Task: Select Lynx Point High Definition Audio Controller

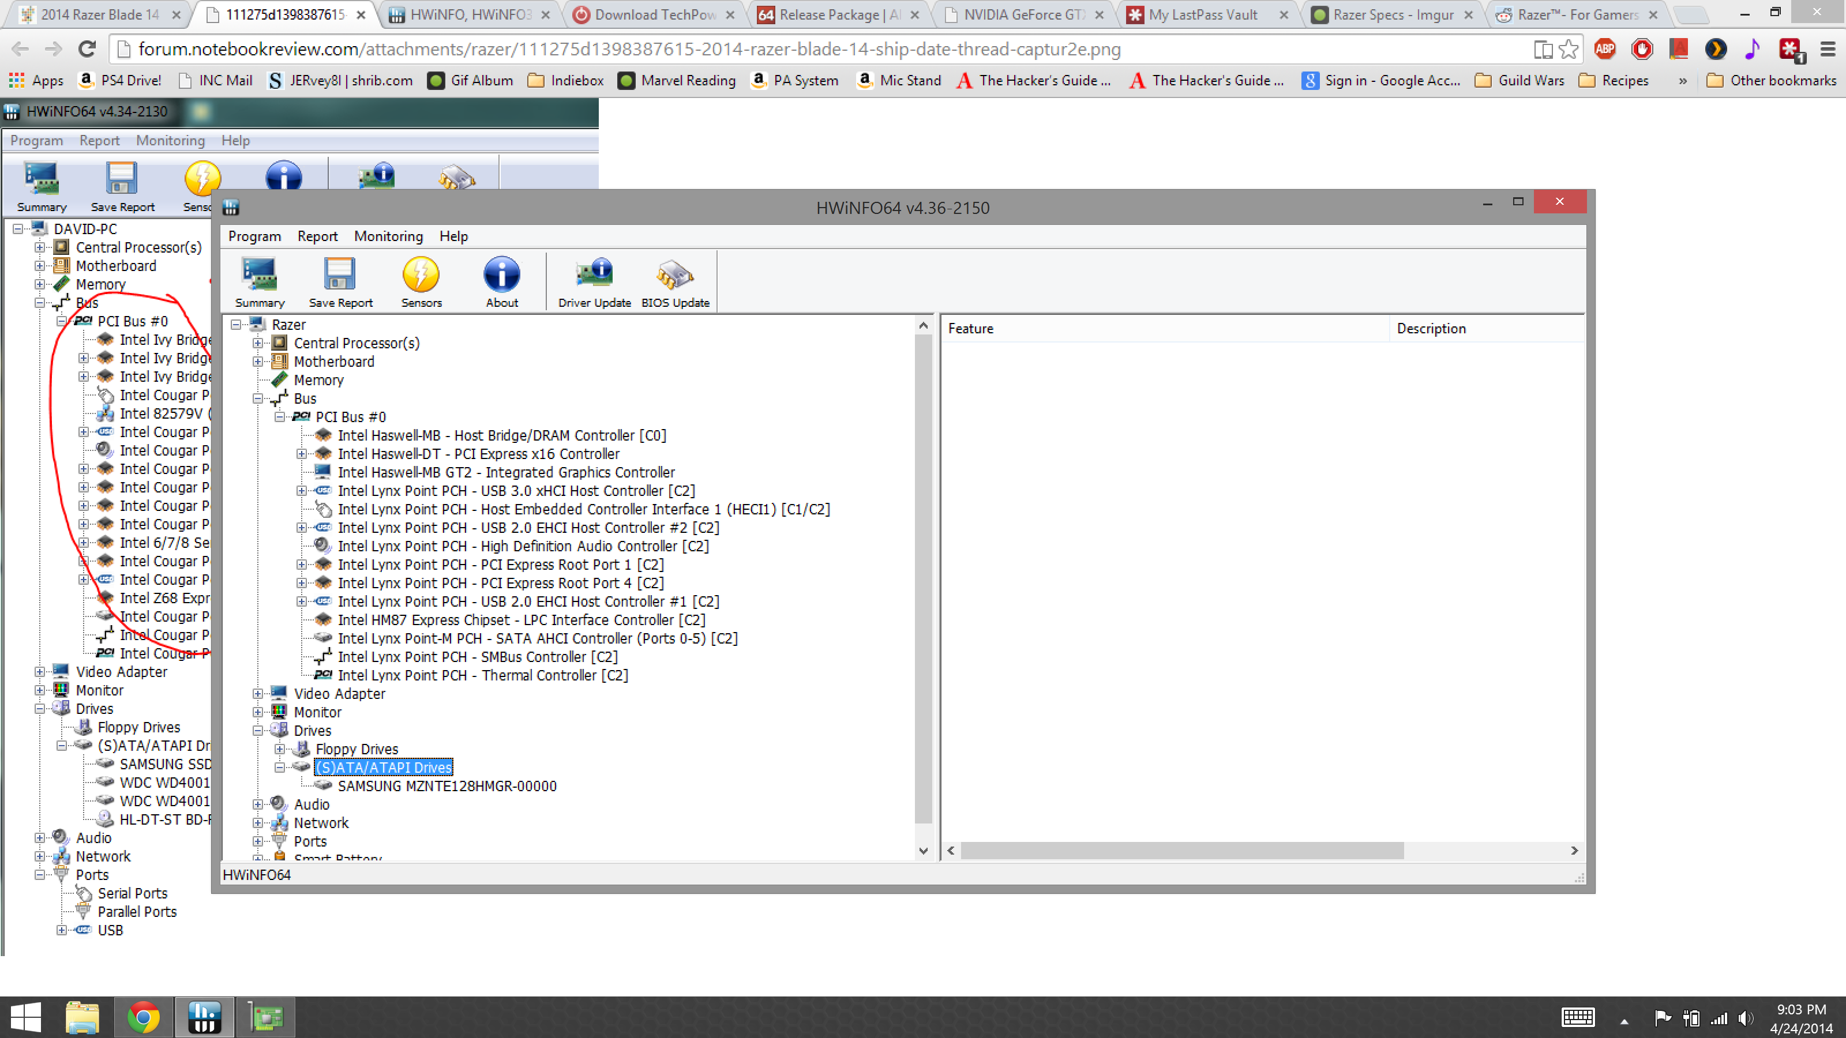Action: coord(523,546)
